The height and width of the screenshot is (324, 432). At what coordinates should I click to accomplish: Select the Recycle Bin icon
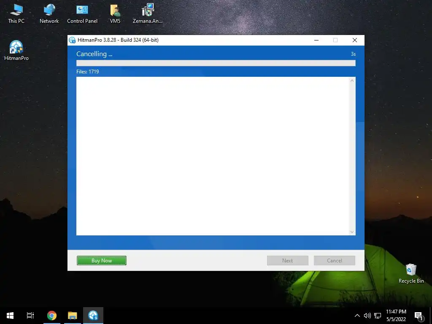click(x=411, y=273)
